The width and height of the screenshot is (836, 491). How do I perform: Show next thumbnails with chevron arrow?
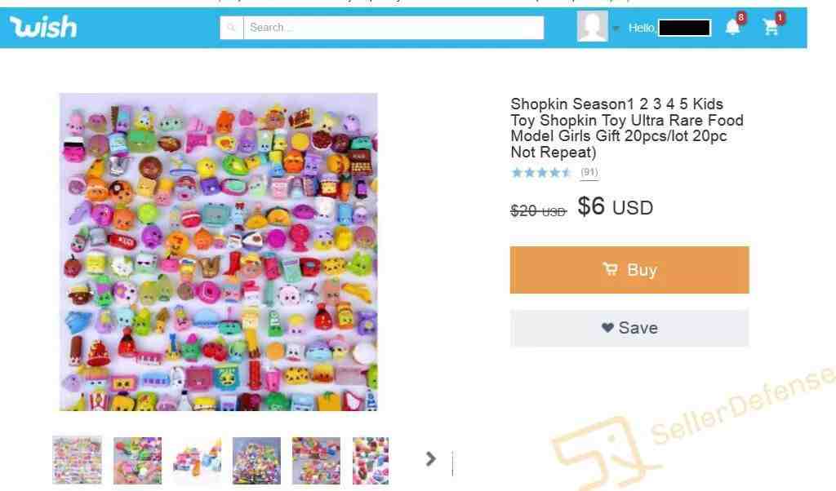[431, 459]
